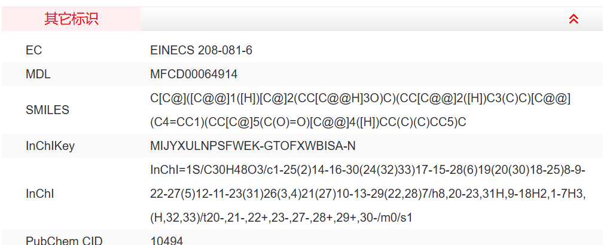Click the second line of SMILES string

coord(308,122)
